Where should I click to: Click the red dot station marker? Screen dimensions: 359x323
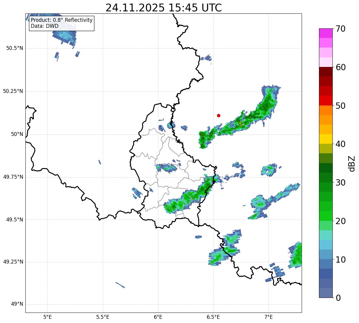click(219, 115)
